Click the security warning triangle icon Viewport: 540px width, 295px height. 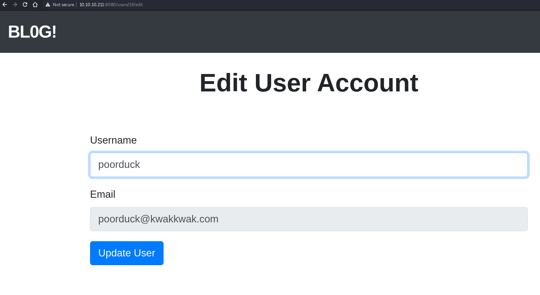click(x=48, y=5)
